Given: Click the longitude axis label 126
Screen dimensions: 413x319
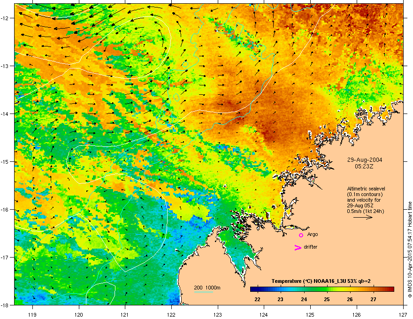Looking at the screenshot, I should [357, 315].
